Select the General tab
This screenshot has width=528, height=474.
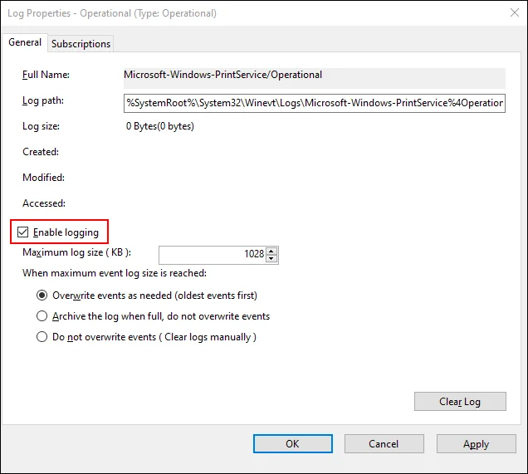25,42
